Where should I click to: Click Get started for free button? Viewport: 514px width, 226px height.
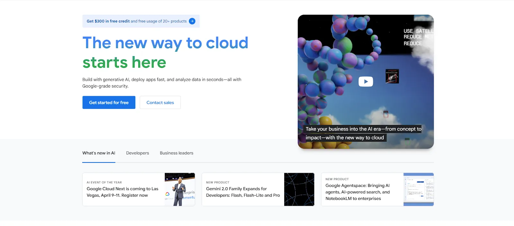tap(109, 103)
